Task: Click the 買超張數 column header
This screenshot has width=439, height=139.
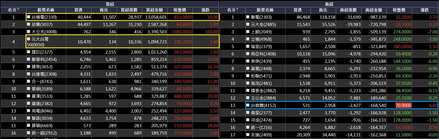Action: click(x=129, y=10)
